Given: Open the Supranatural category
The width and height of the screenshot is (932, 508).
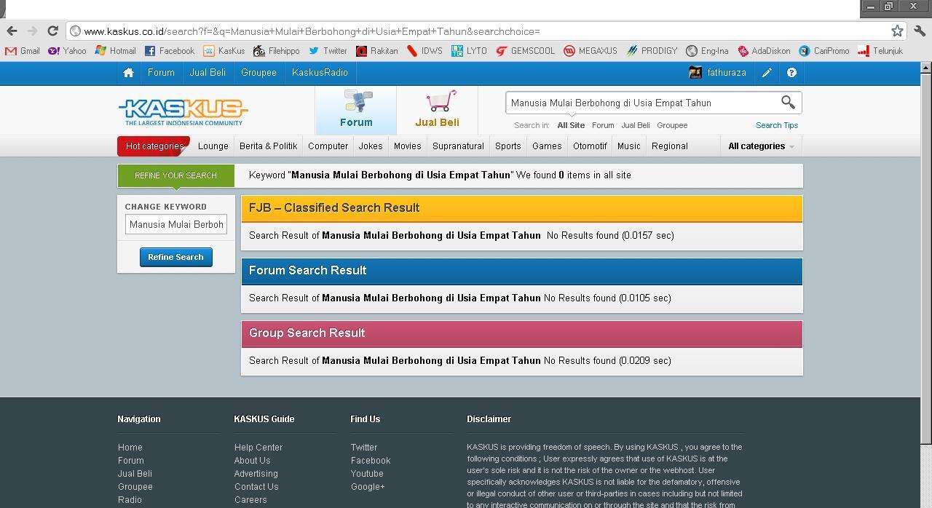Looking at the screenshot, I should click(x=458, y=146).
